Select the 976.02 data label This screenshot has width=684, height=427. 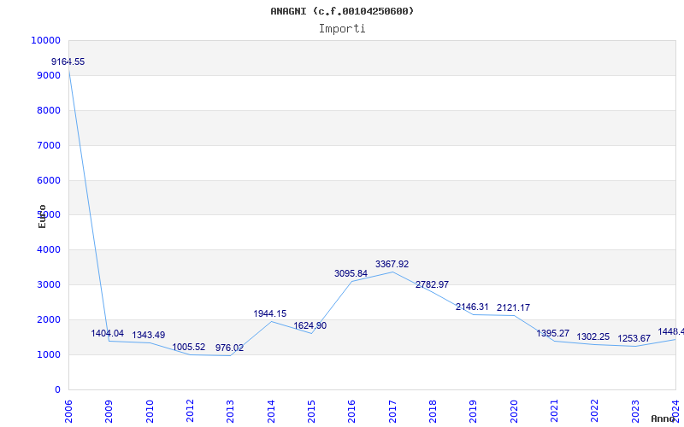[x=229, y=348]
